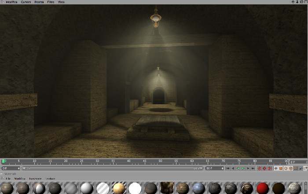Click the current frame field at timeline right
This screenshot has width=308, height=194.
pos(299,162)
